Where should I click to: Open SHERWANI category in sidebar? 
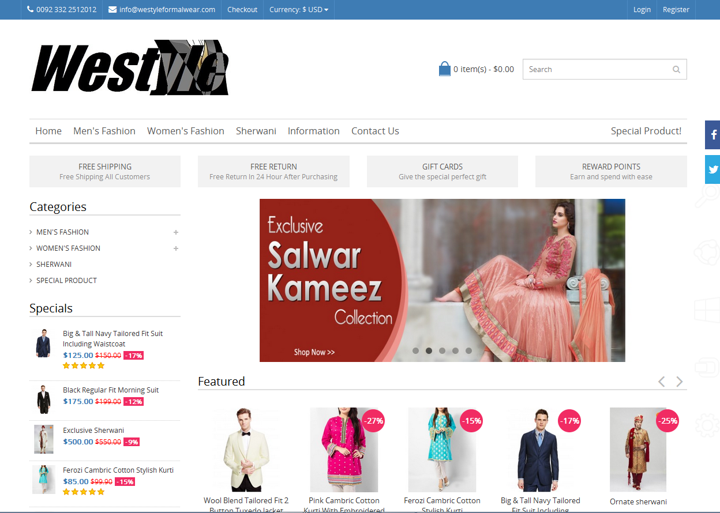[54, 265]
